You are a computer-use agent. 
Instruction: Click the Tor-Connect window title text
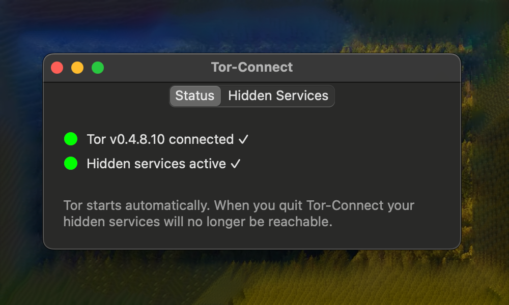pos(252,67)
